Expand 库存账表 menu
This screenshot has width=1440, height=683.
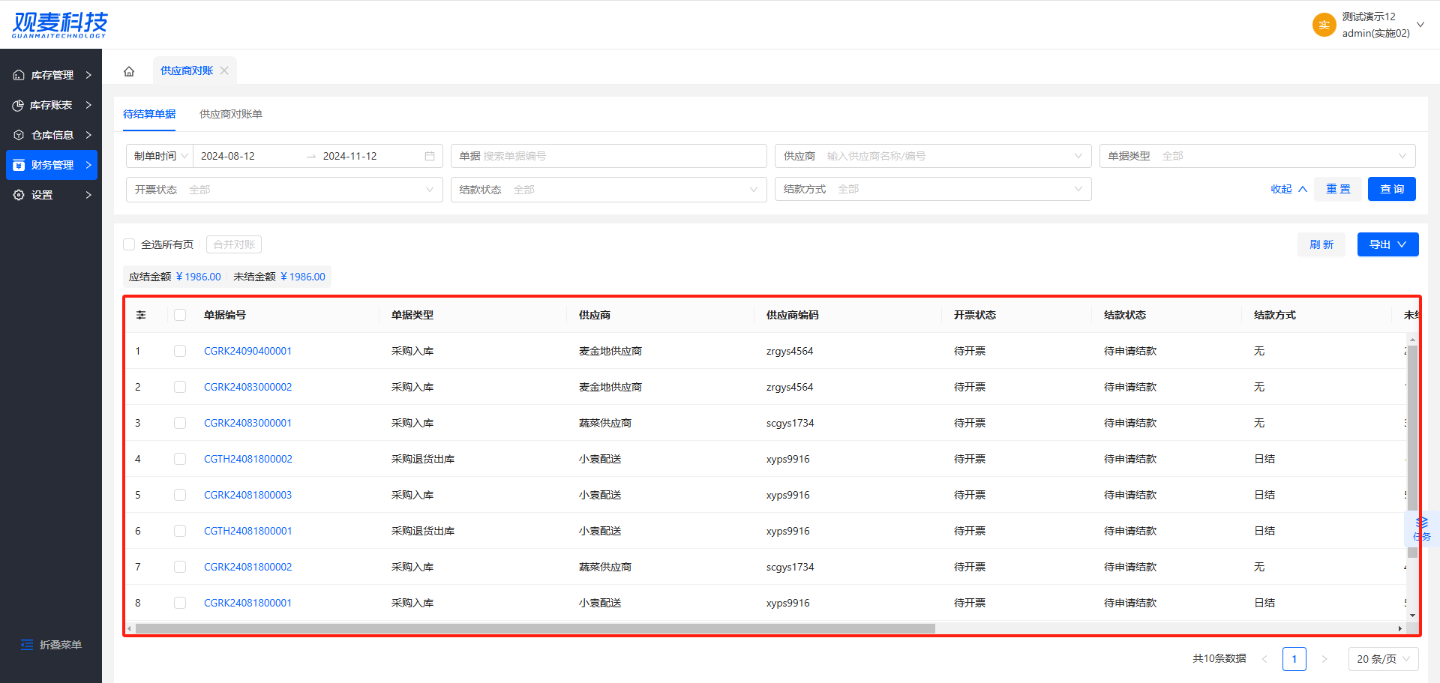tap(51, 105)
